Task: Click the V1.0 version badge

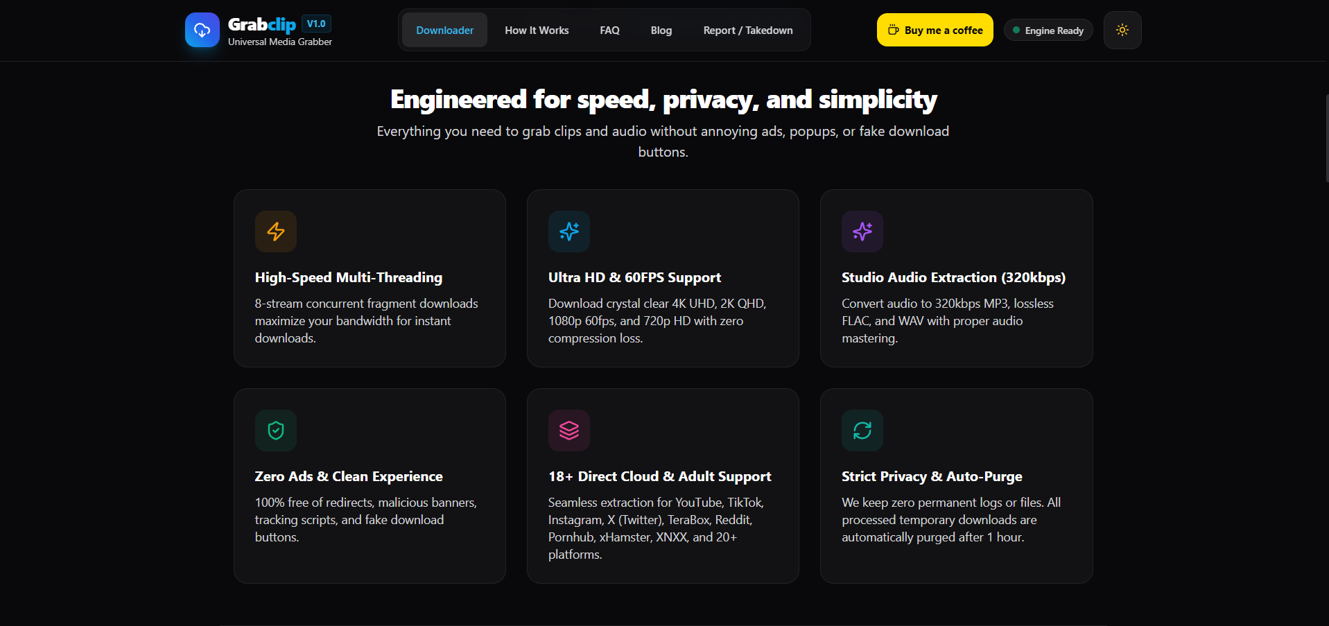Action: 316,24
